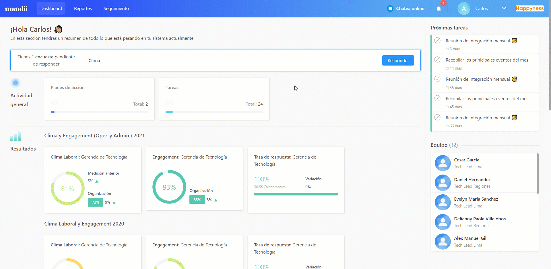Screen dimensions: 551x269
Task: Click the Equipo list scrollbar
Action: tap(538, 174)
